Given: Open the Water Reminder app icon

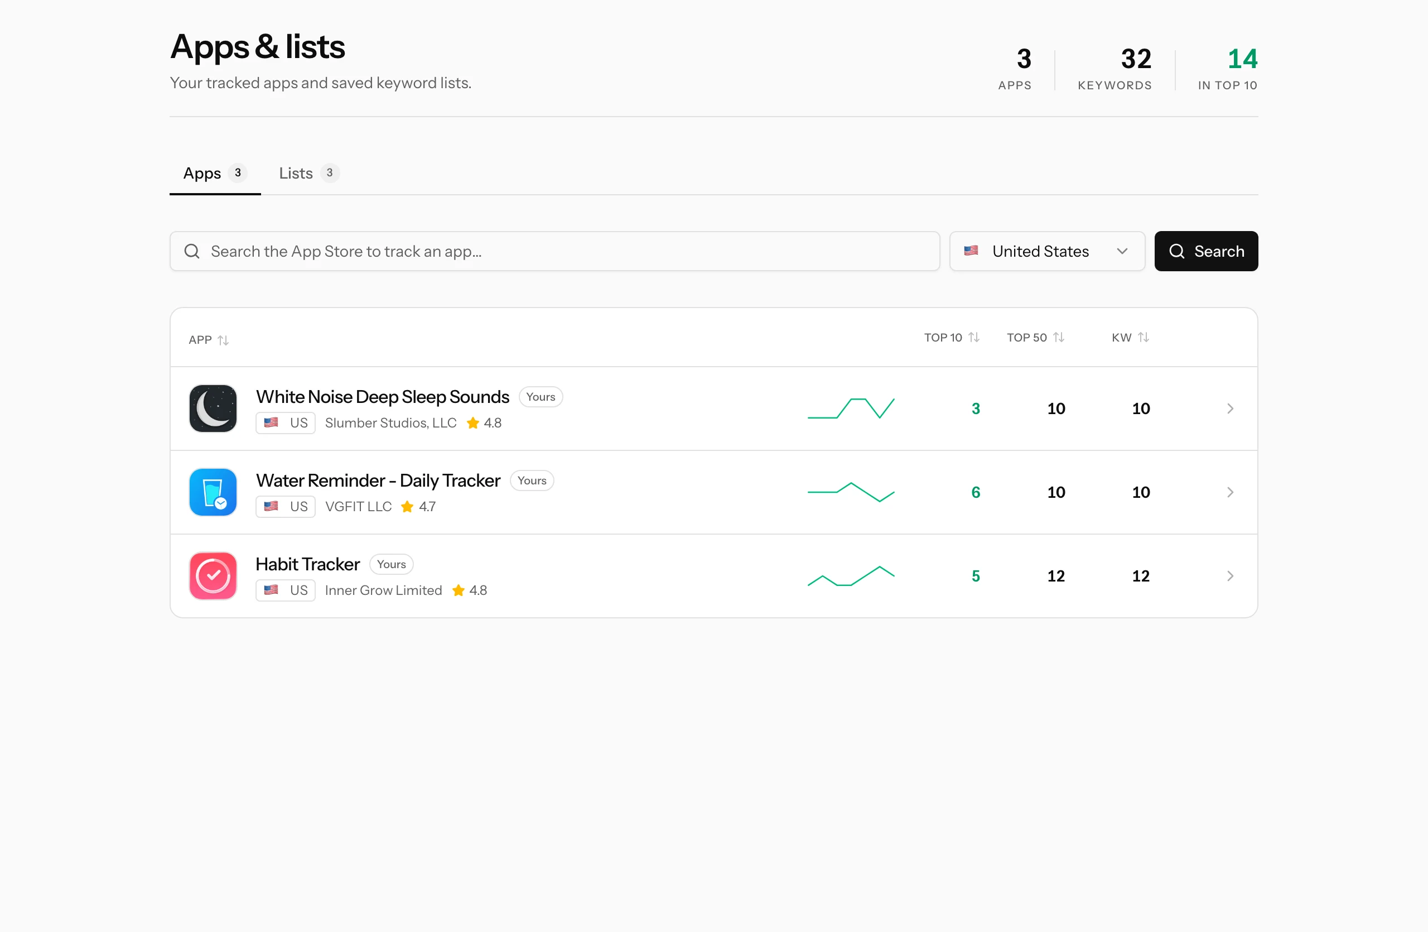Looking at the screenshot, I should coord(213,492).
